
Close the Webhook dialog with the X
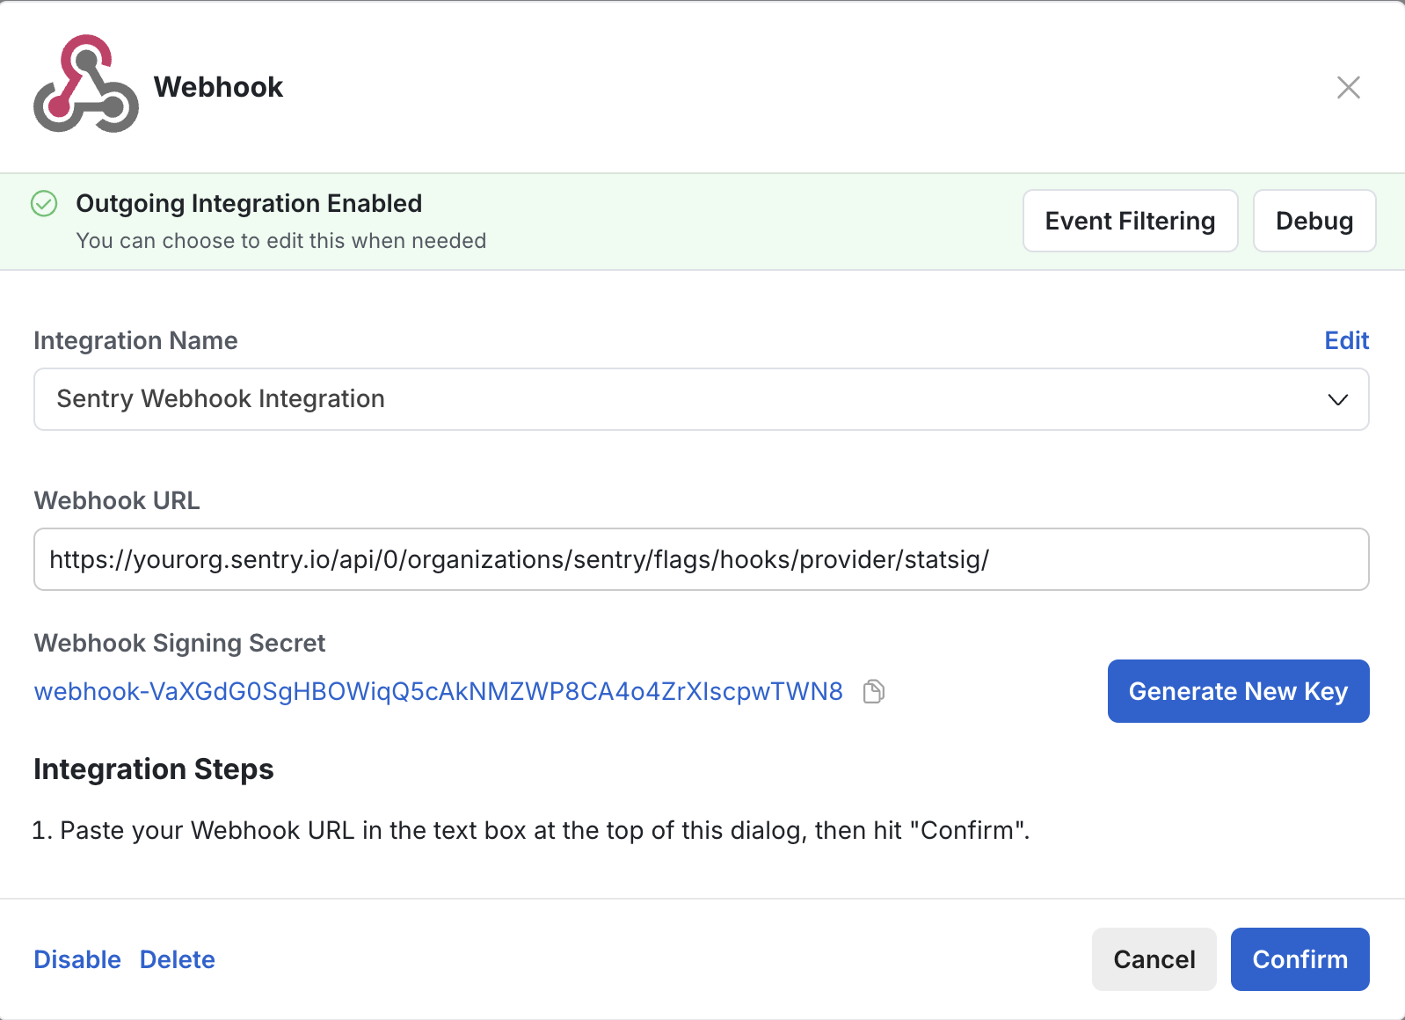click(1348, 87)
